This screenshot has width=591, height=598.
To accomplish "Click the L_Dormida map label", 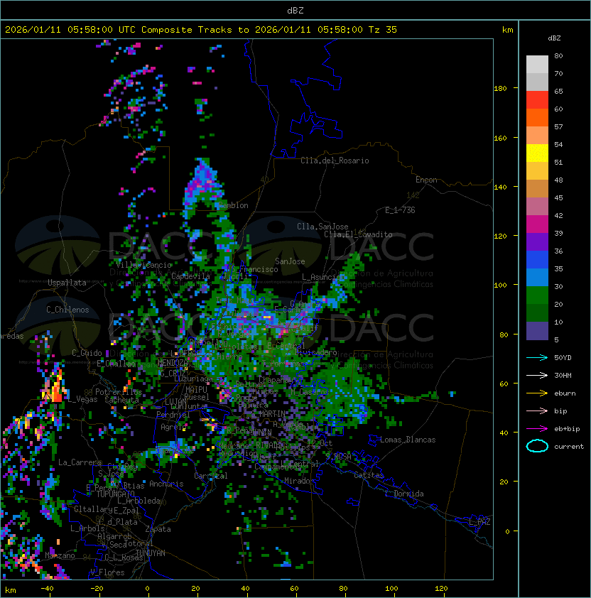I will [x=404, y=494].
